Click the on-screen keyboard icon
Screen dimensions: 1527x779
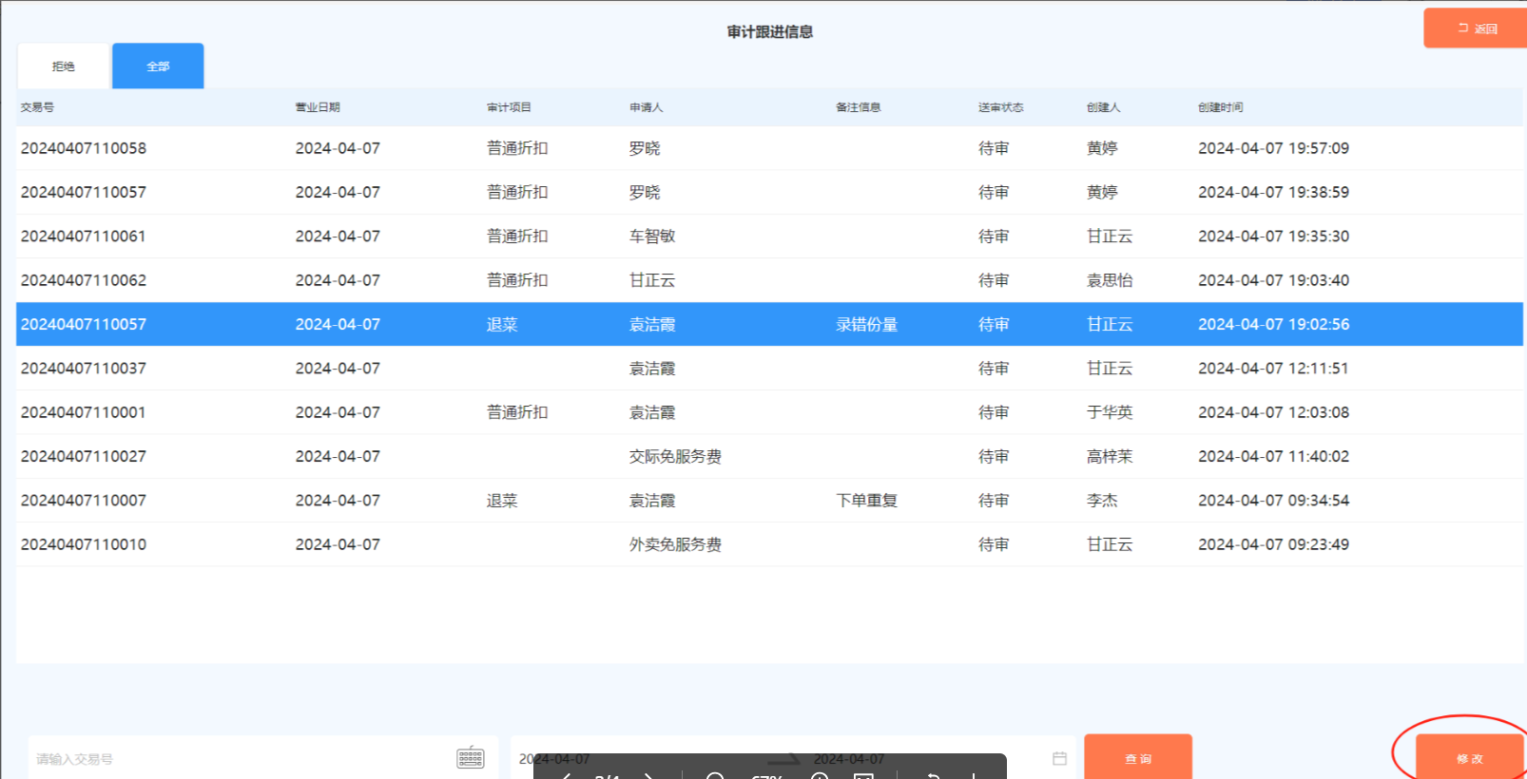coord(471,757)
